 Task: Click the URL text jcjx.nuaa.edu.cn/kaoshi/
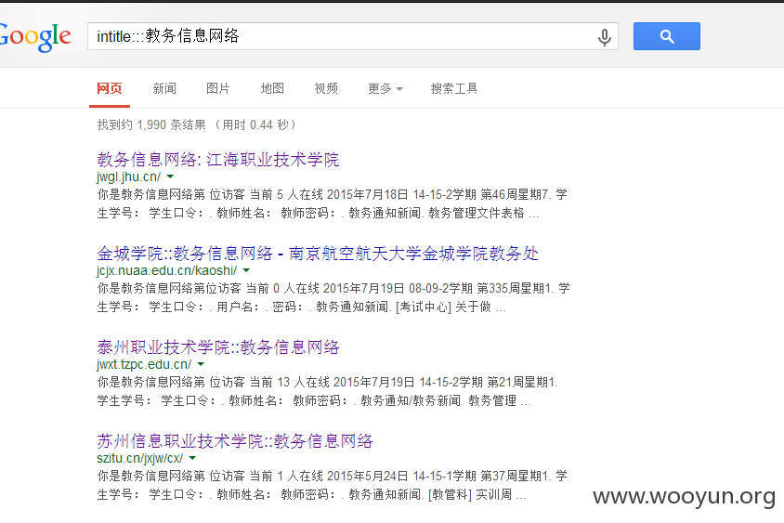[x=166, y=270]
